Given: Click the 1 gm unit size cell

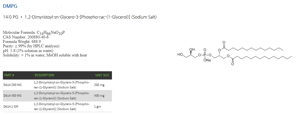Looking at the screenshot, I should pos(97,107).
